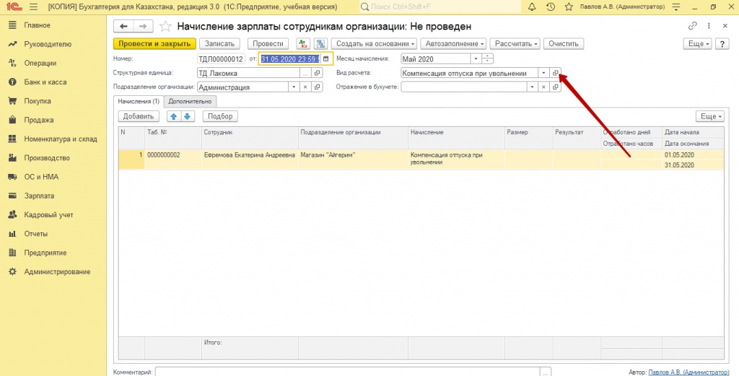Image resolution: width=739 pixels, height=376 pixels.
Task: Clear Подразделение организации field
Action: pos(305,87)
